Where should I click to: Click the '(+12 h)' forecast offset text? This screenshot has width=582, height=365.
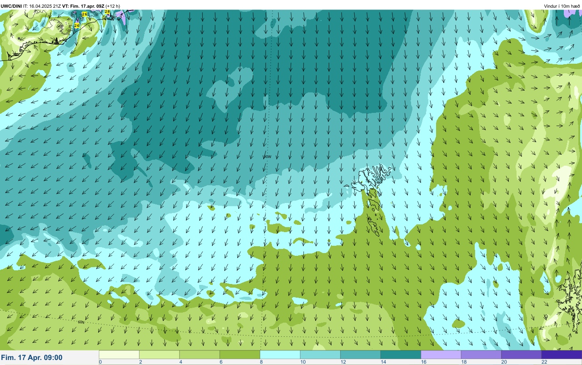113,6
